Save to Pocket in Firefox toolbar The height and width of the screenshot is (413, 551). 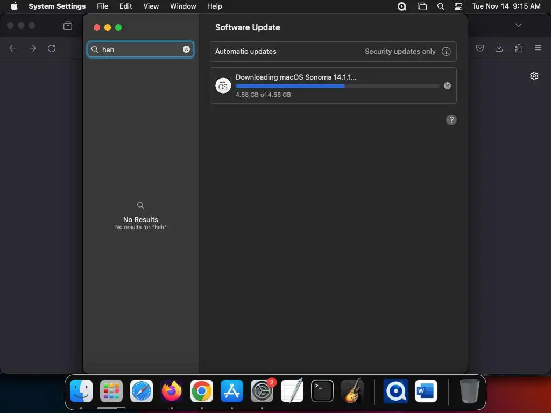[479, 48]
